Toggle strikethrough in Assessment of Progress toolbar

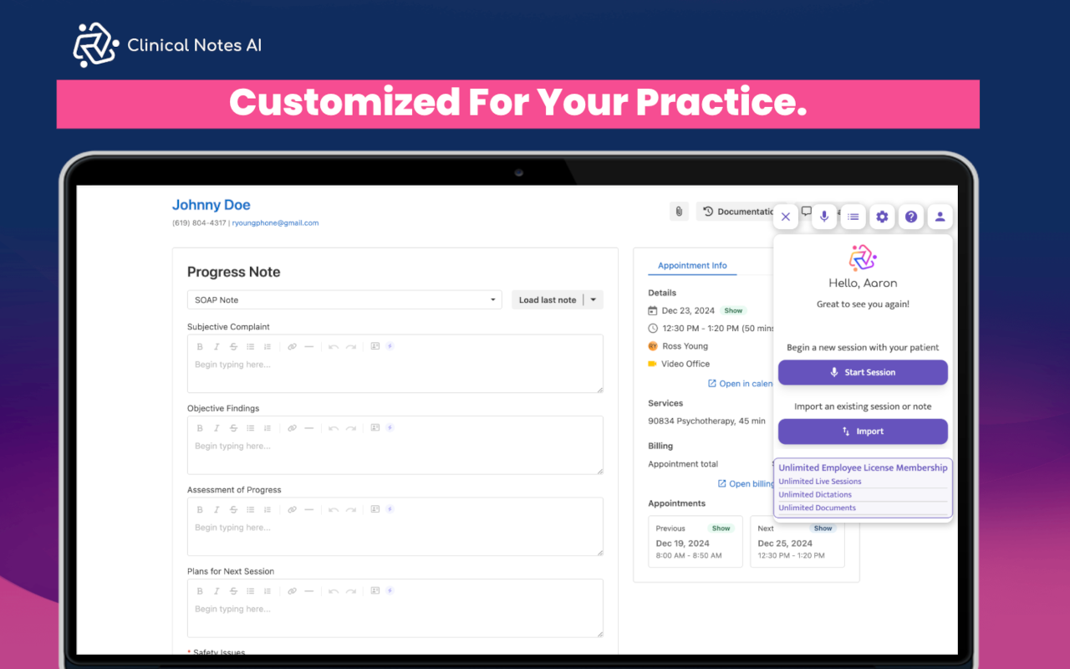pos(233,509)
